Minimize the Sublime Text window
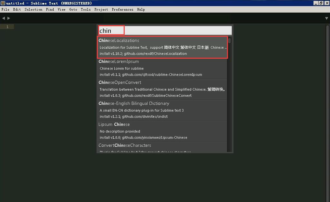Viewport: 330px width, 202px height. [316, 3]
